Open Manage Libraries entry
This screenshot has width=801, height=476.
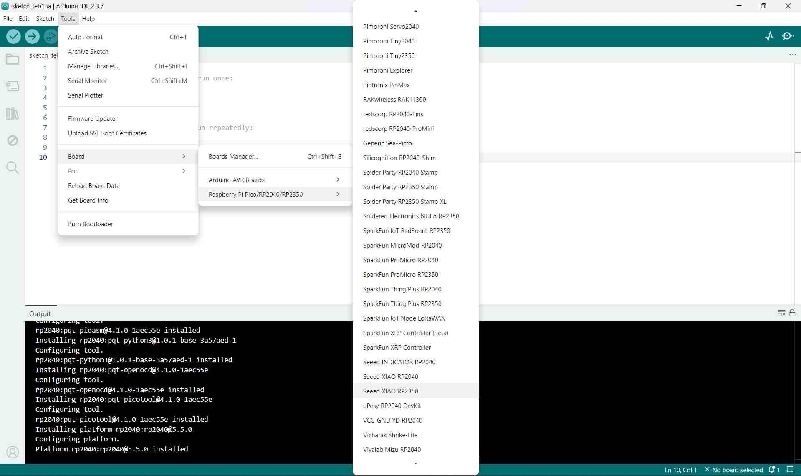click(x=128, y=66)
